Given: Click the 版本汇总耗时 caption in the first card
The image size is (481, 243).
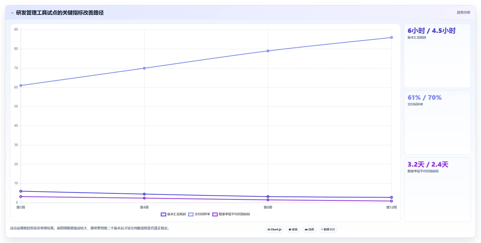Looking at the screenshot, I should click(x=417, y=38).
